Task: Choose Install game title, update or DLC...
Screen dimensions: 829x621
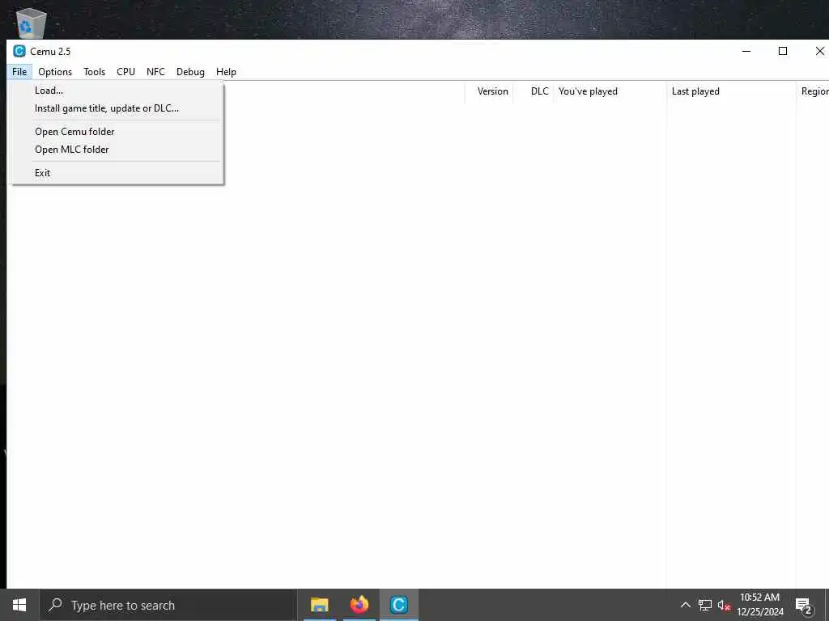Action: pos(117,108)
